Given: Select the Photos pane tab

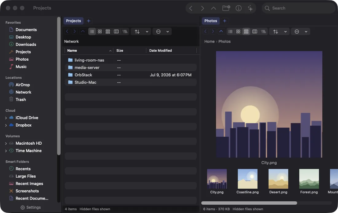Looking at the screenshot, I should (x=210, y=21).
